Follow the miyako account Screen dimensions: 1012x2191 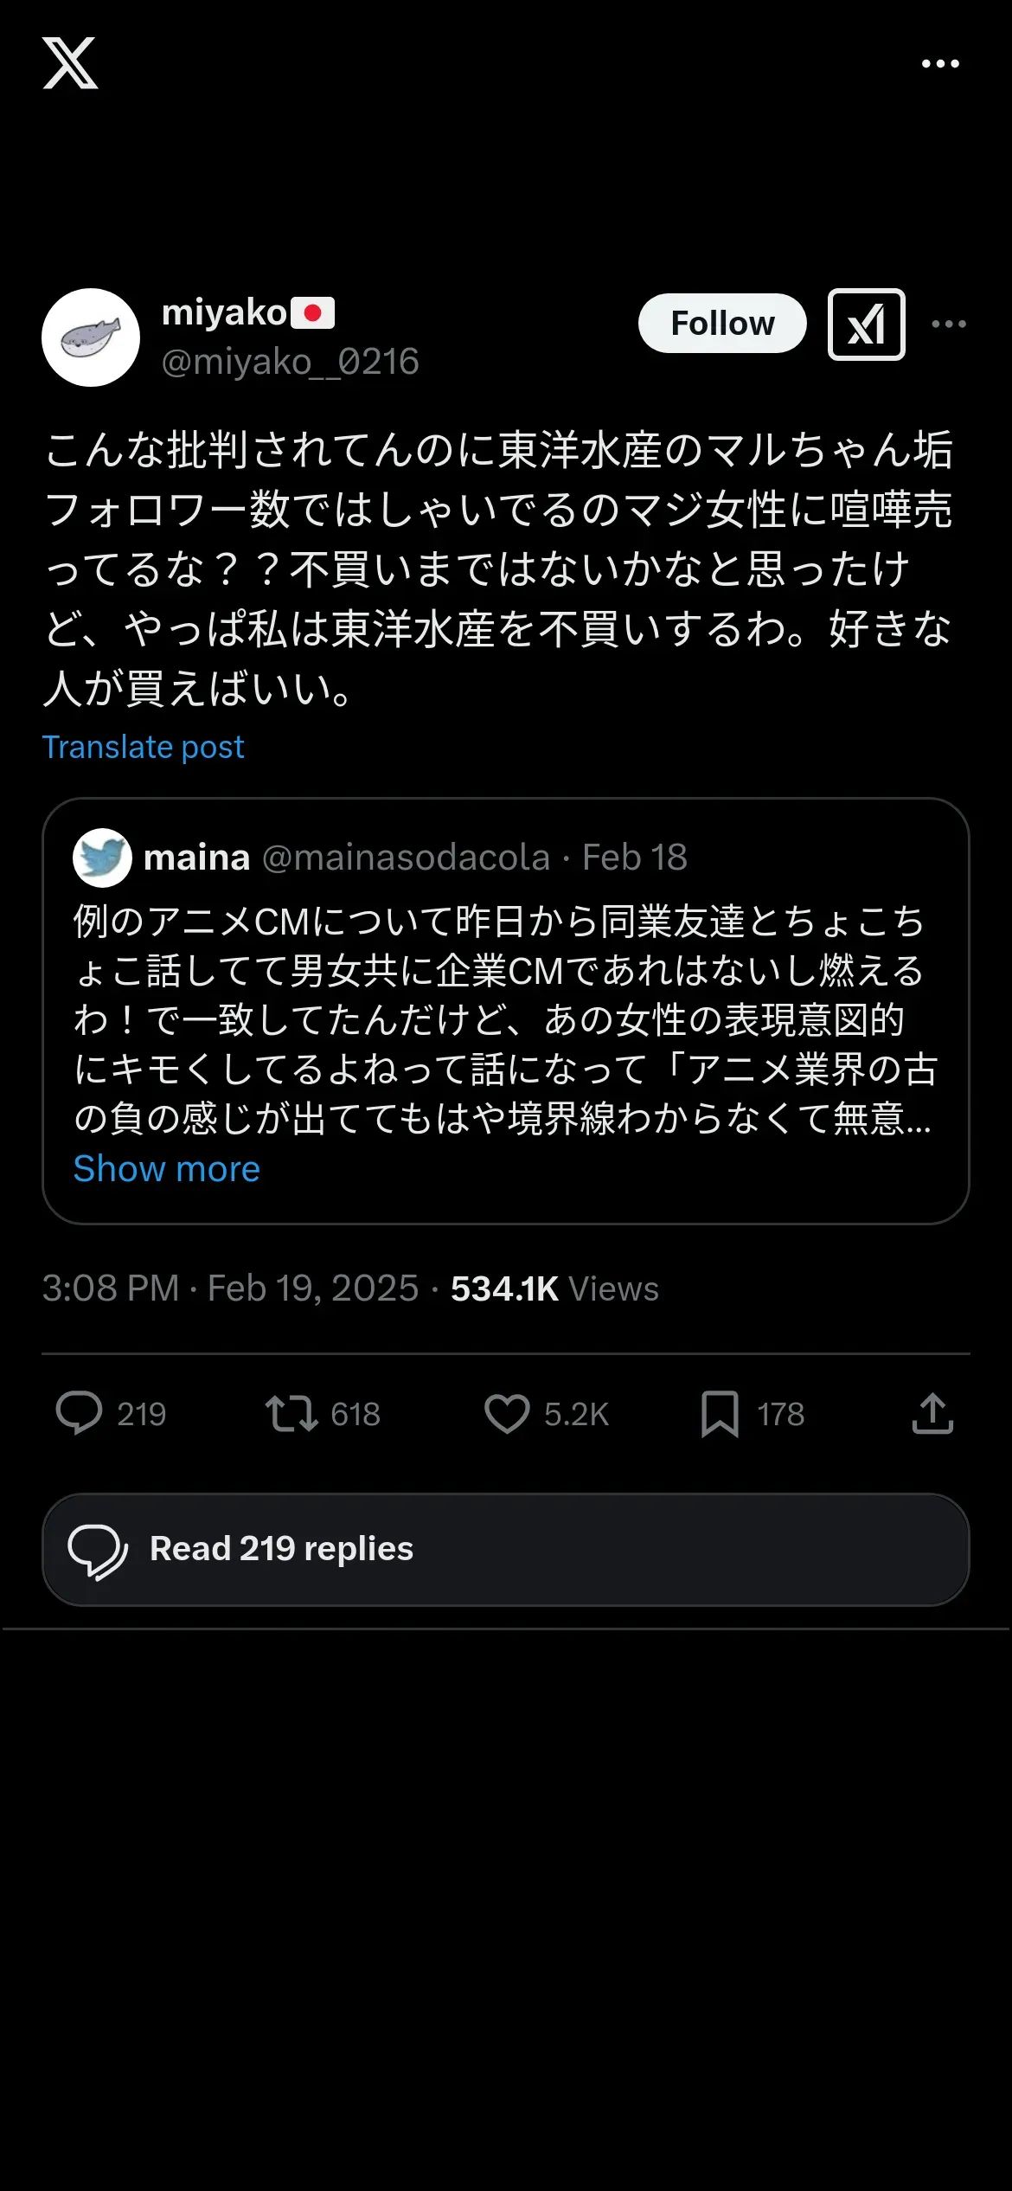pyautogui.click(x=722, y=324)
